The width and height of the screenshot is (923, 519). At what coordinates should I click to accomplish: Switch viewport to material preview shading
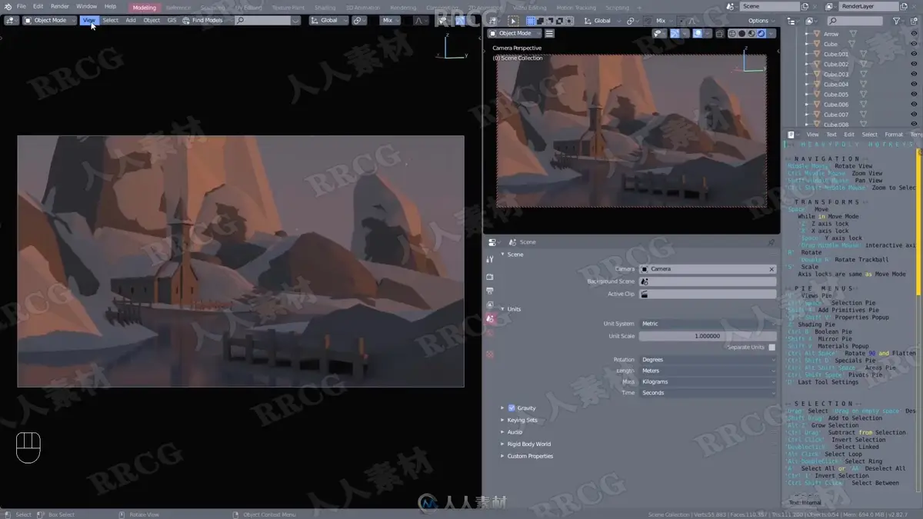point(751,33)
